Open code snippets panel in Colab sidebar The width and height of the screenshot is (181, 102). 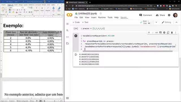(x=67, y=37)
